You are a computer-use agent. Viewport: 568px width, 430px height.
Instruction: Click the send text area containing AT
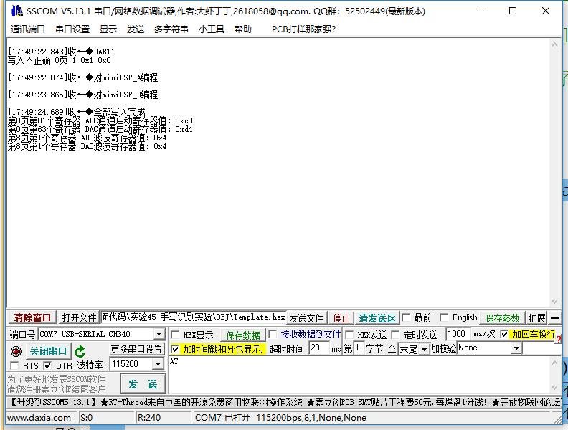[359, 375]
